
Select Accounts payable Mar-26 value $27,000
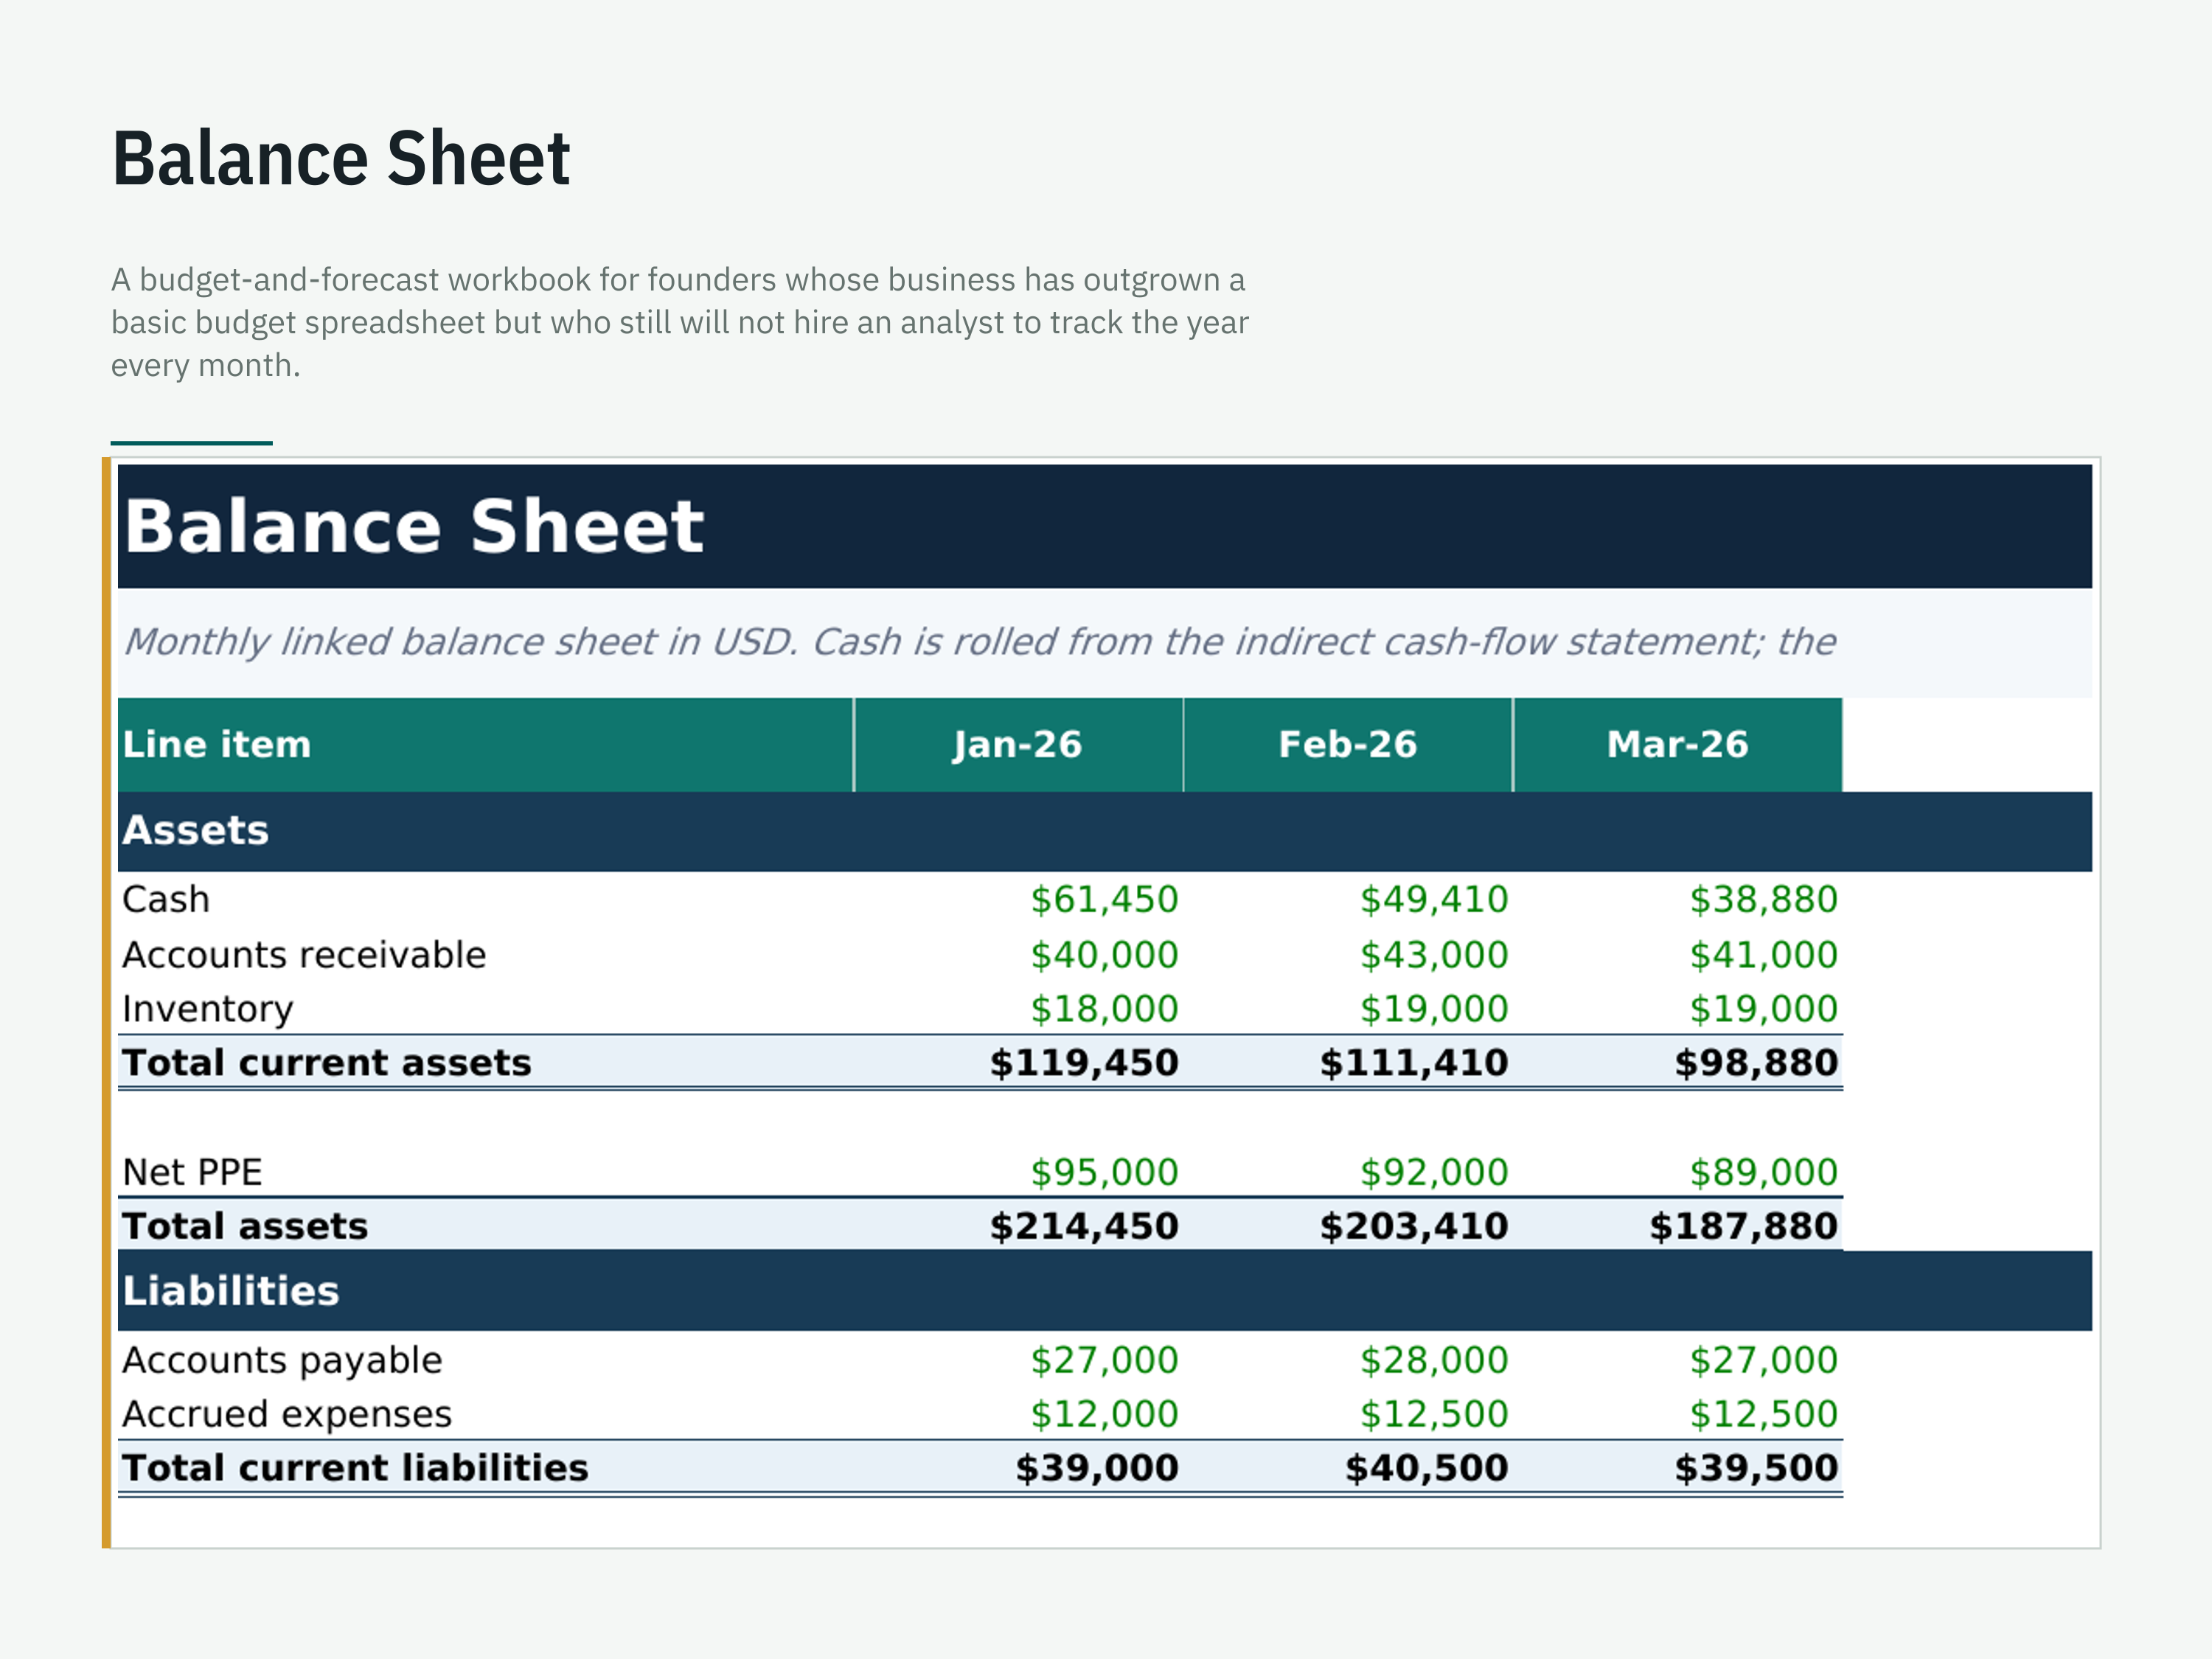click(x=1764, y=1360)
